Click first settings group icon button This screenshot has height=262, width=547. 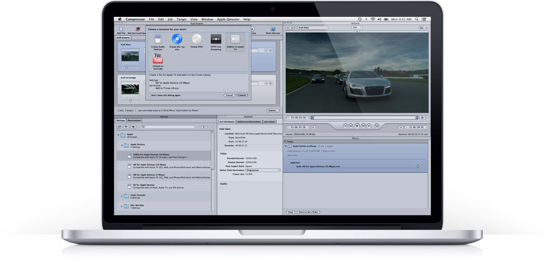[x=120, y=127]
